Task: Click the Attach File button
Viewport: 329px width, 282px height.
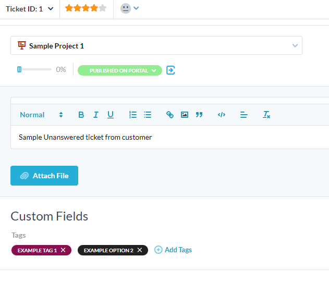Action: click(44, 176)
